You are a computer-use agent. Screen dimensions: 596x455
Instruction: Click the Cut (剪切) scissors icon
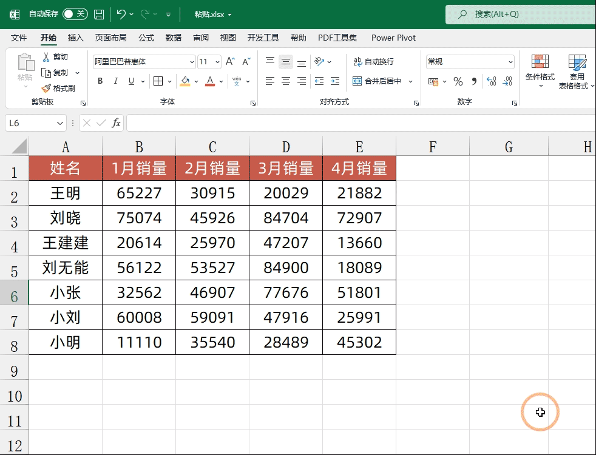coord(46,57)
